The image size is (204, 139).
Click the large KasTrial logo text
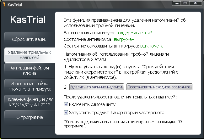click(x=28, y=19)
